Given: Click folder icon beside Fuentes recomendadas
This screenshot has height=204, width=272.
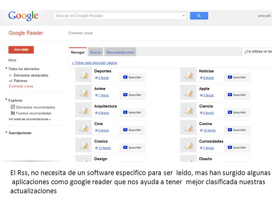Looking at the screenshot, I should (x=13, y=113).
